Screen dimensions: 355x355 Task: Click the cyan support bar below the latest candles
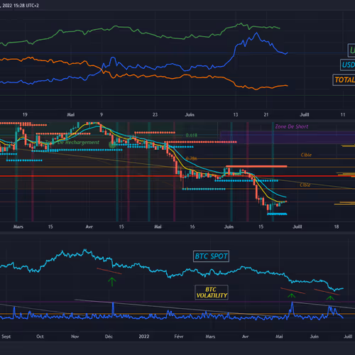[277, 214]
